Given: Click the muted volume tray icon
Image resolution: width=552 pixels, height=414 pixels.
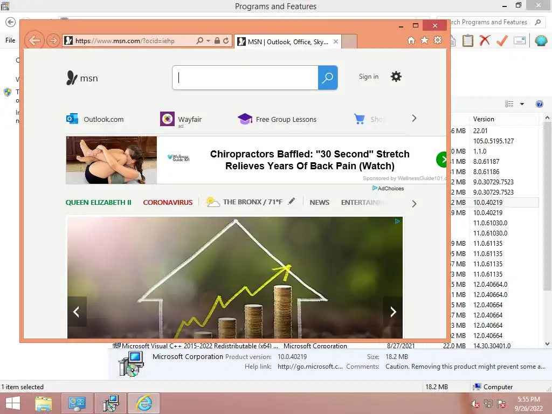Looking at the screenshot, I should click(x=475, y=404).
